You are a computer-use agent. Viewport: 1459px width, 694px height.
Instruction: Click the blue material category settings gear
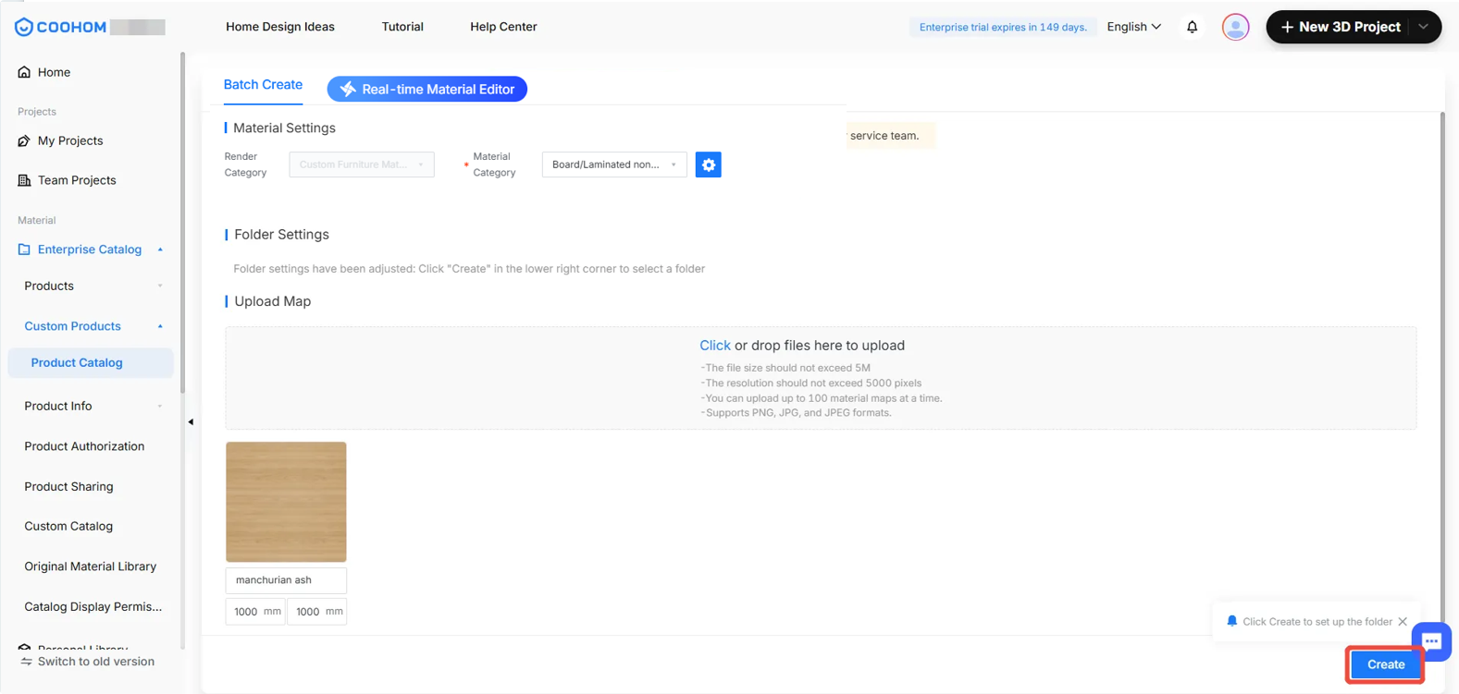point(708,164)
